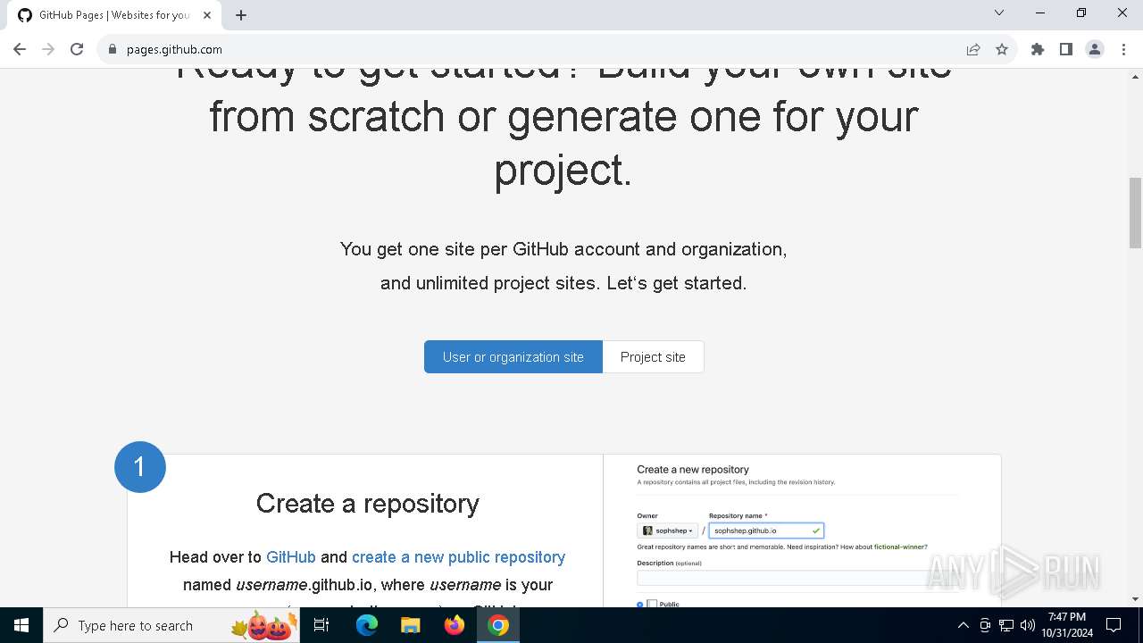Select the GitHub Pages browser tab
The image size is (1143, 643).
pyautogui.click(x=114, y=15)
